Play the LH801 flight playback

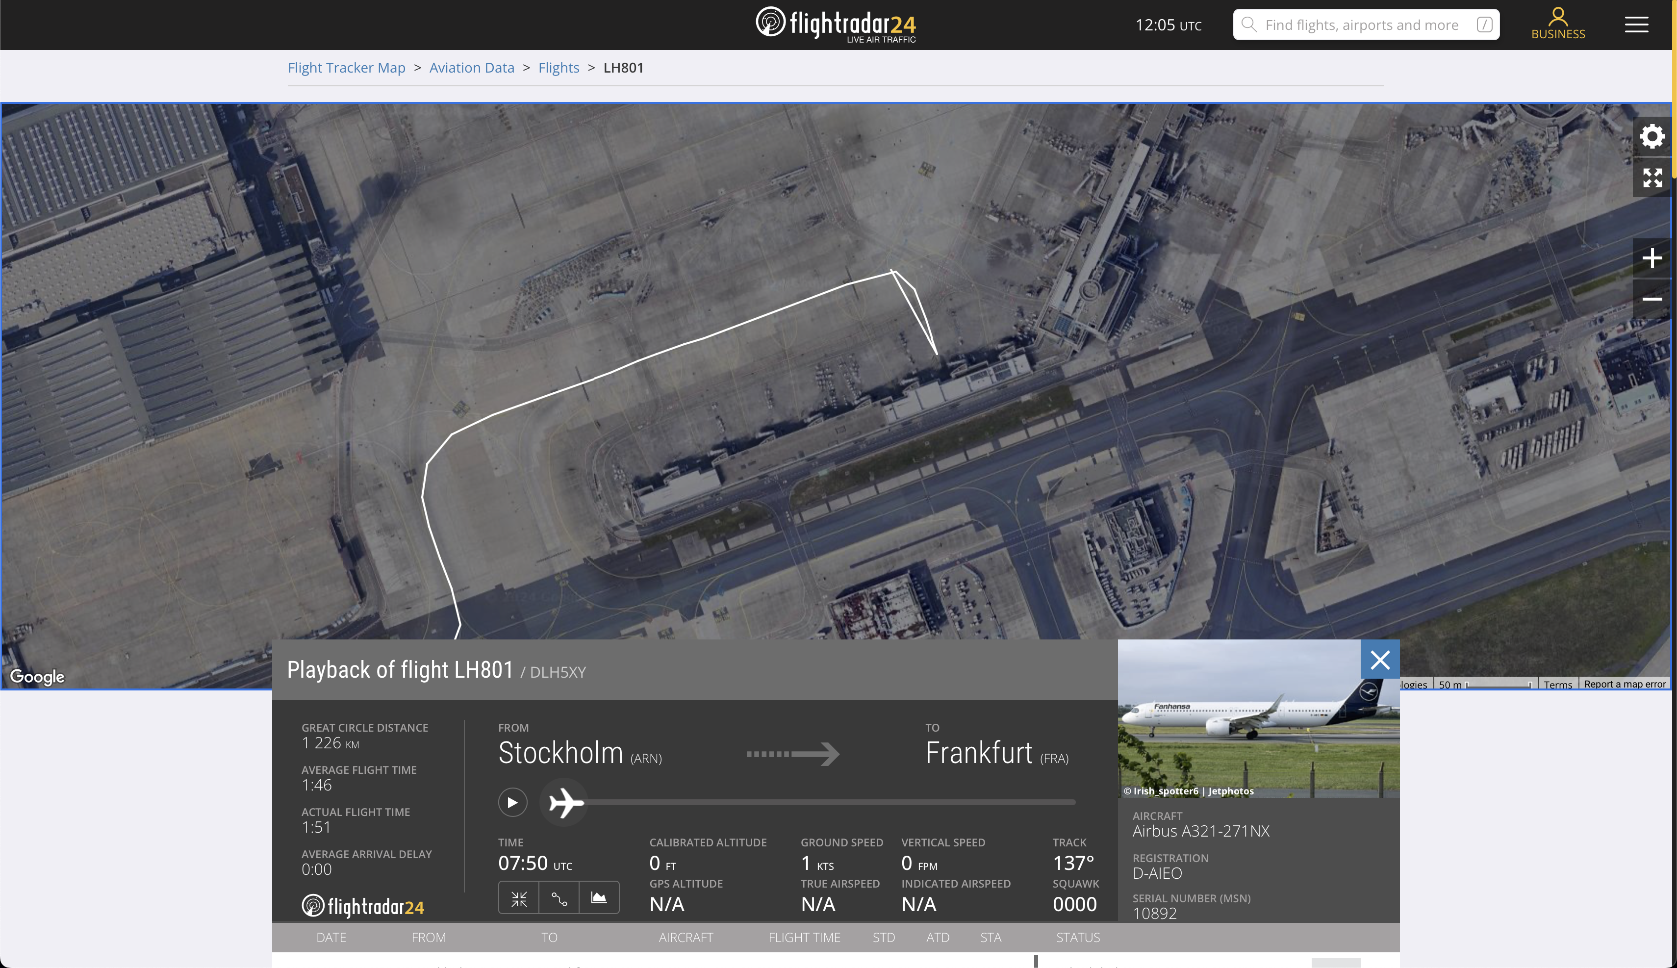[x=512, y=802]
